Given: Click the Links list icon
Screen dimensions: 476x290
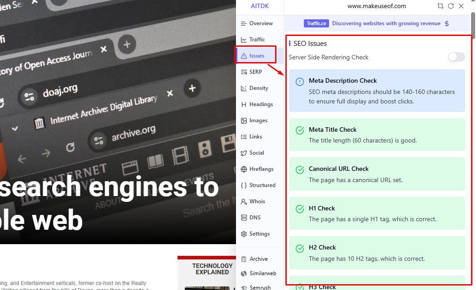Looking at the screenshot, I should (244, 137).
